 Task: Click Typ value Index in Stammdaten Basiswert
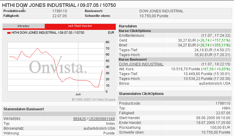(110, 124)
